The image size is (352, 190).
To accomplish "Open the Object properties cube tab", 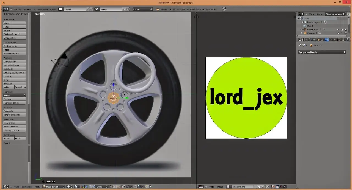I will [319, 40].
